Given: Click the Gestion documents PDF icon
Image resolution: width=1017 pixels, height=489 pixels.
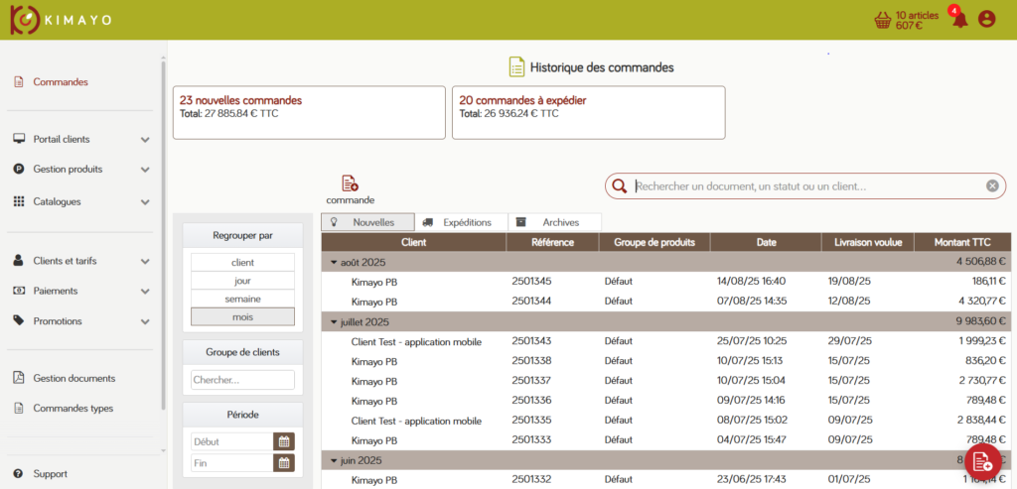Looking at the screenshot, I should tap(19, 378).
